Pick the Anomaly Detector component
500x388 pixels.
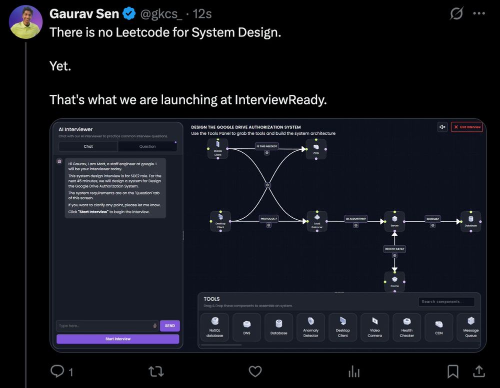tap(310, 327)
